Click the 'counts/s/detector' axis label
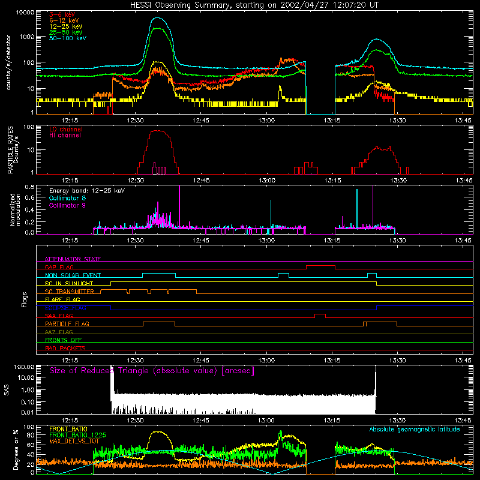The height and width of the screenshot is (480, 480). click(8, 62)
